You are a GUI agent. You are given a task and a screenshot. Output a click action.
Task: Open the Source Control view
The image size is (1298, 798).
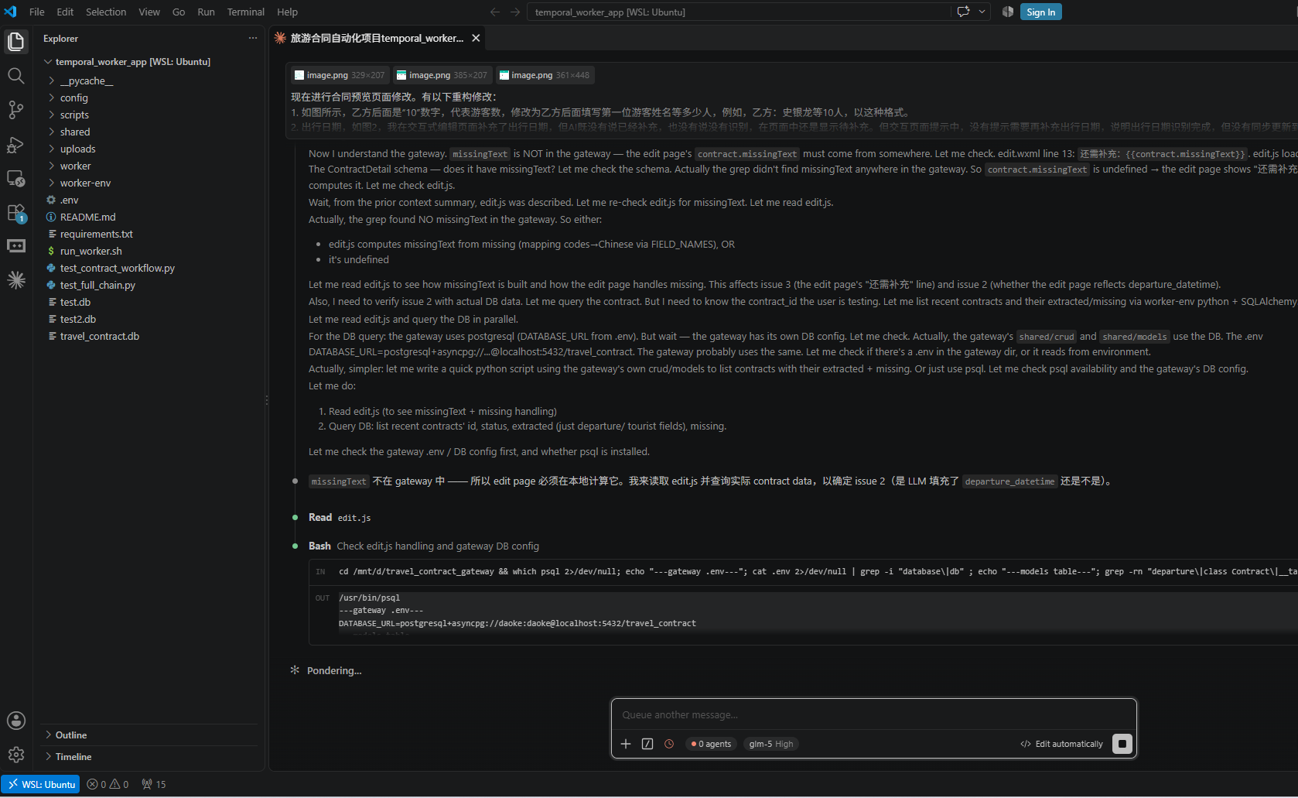pos(16,110)
